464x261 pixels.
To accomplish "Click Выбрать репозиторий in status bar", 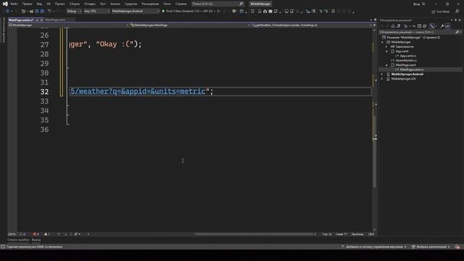I will (431, 246).
